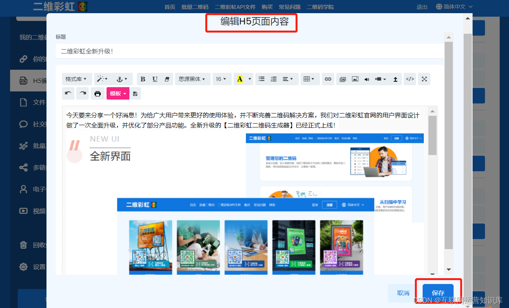The width and height of the screenshot is (509, 308).
Task: Open the 简体中文 language selector
Action: click(454, 7)
